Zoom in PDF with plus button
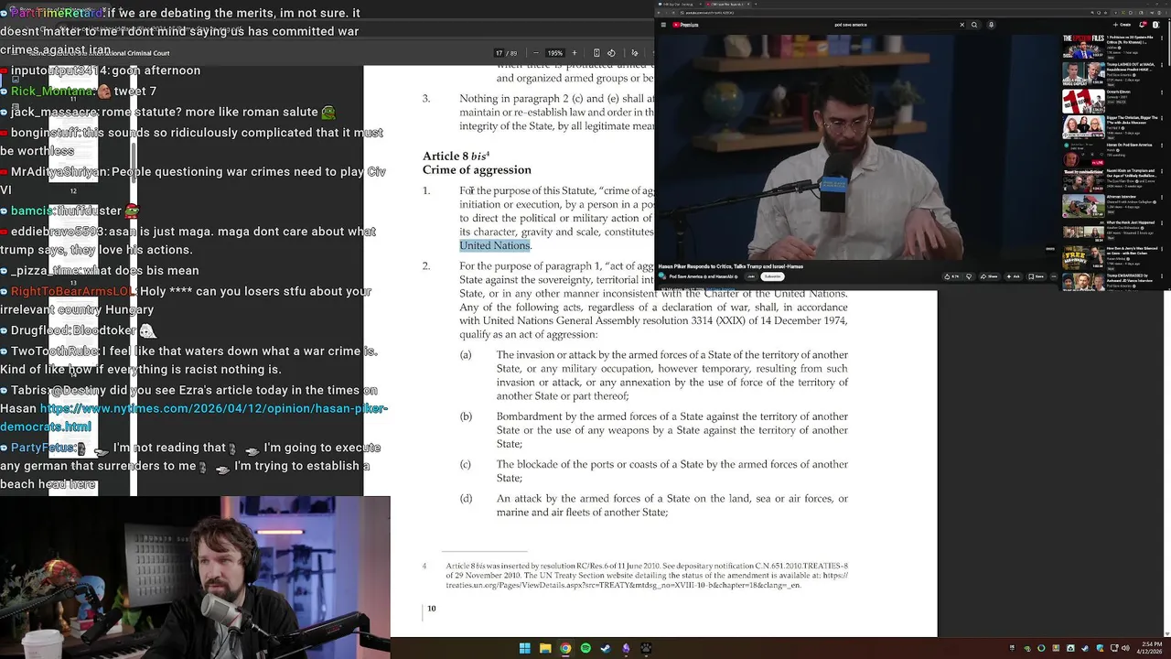Viewport: 1171px width, 659px height. click(575, 53)
